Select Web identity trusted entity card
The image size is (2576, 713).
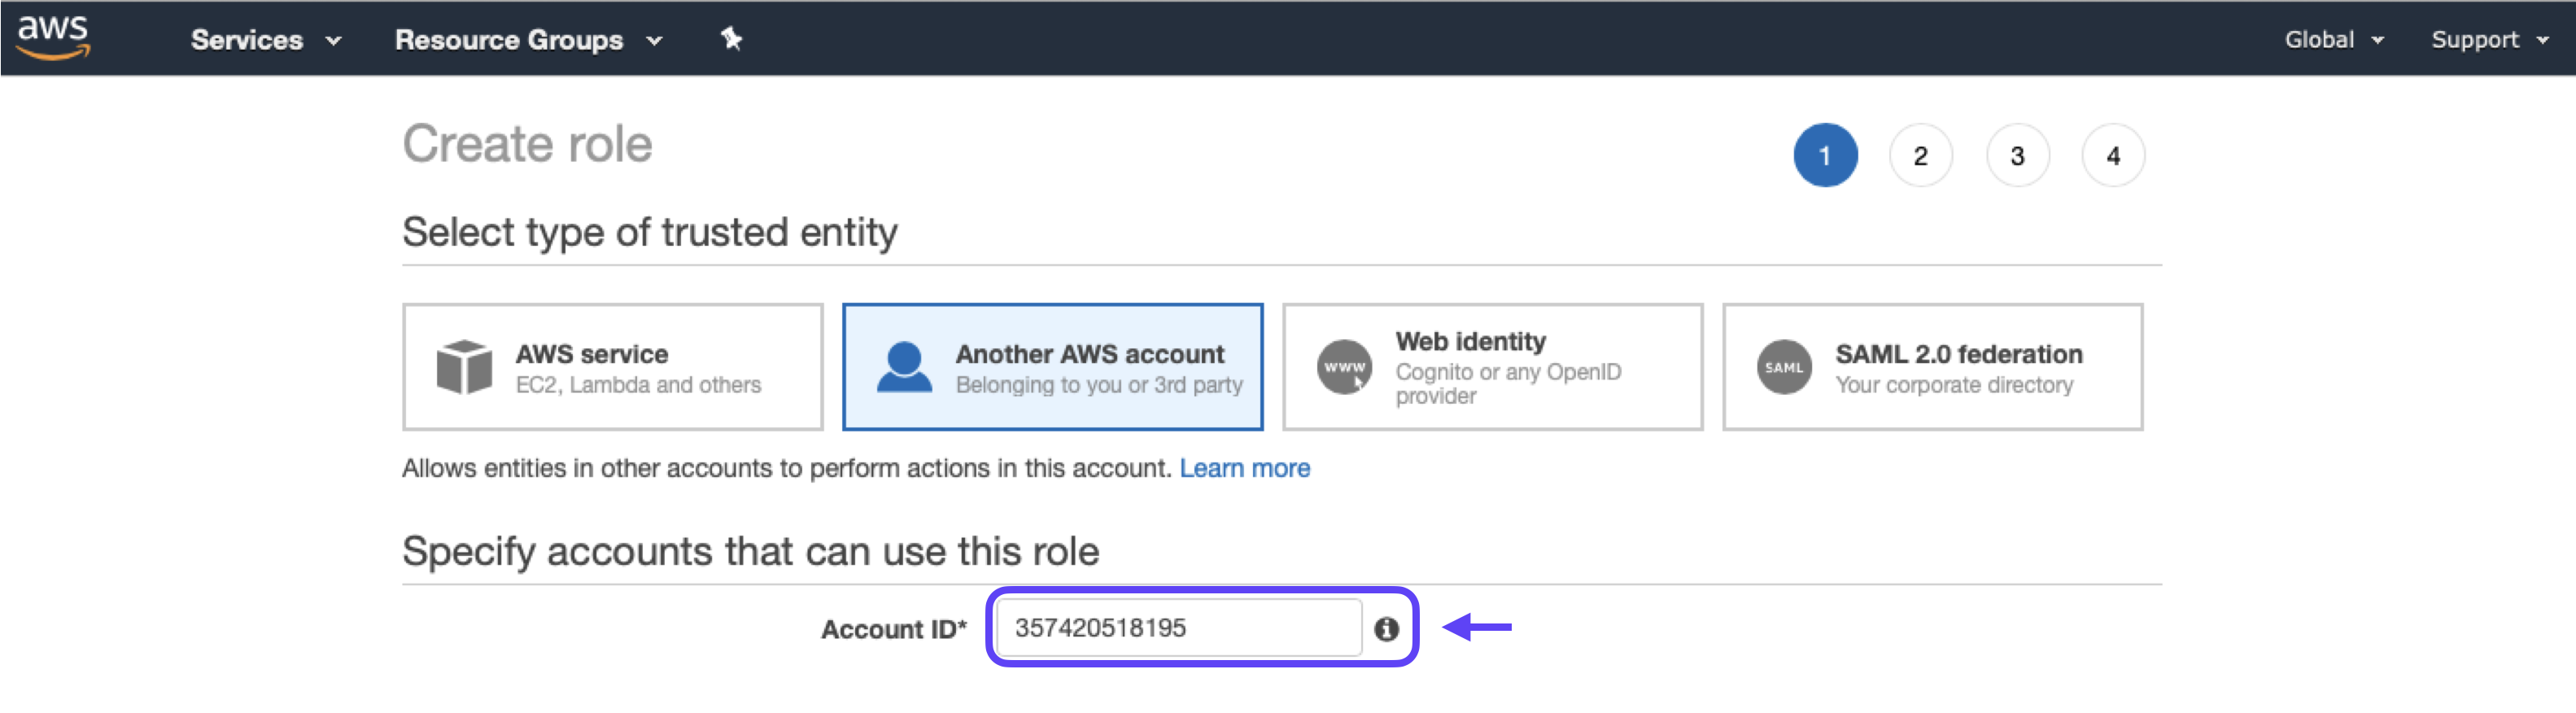tap(1493, 367)
